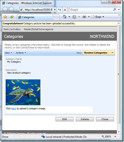124x142 pixels.
Task: Click the scrollbar down arrow
Action: click(x=119, y=132)
